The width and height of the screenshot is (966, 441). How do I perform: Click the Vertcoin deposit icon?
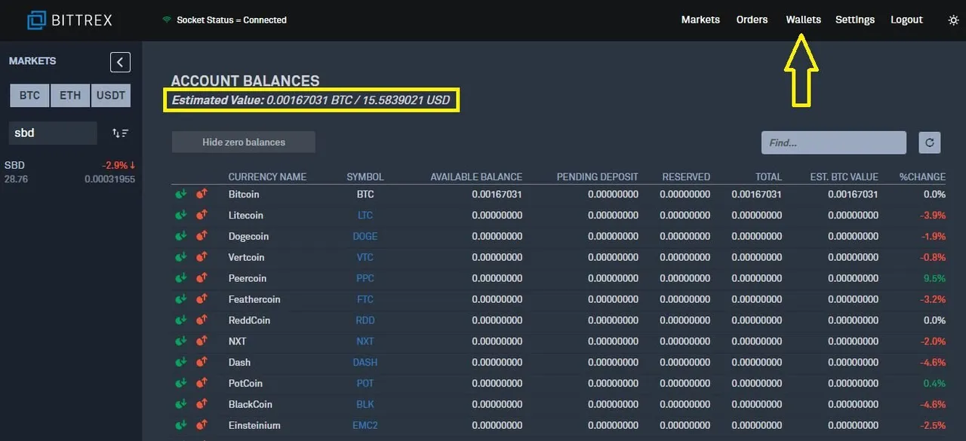pos(180,257)
